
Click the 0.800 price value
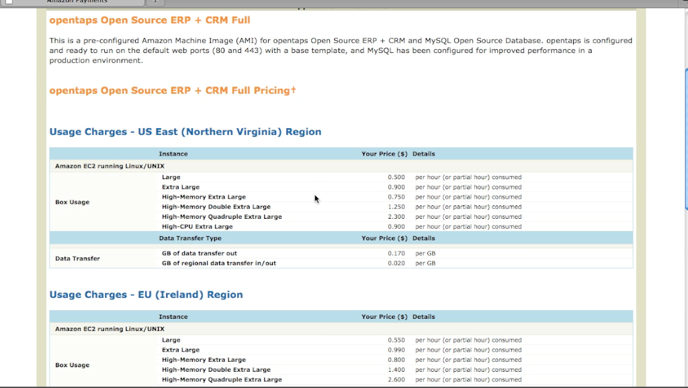396,360
